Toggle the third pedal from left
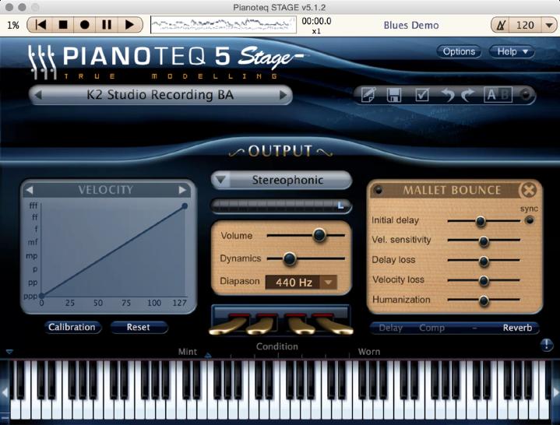 (301, 325)
